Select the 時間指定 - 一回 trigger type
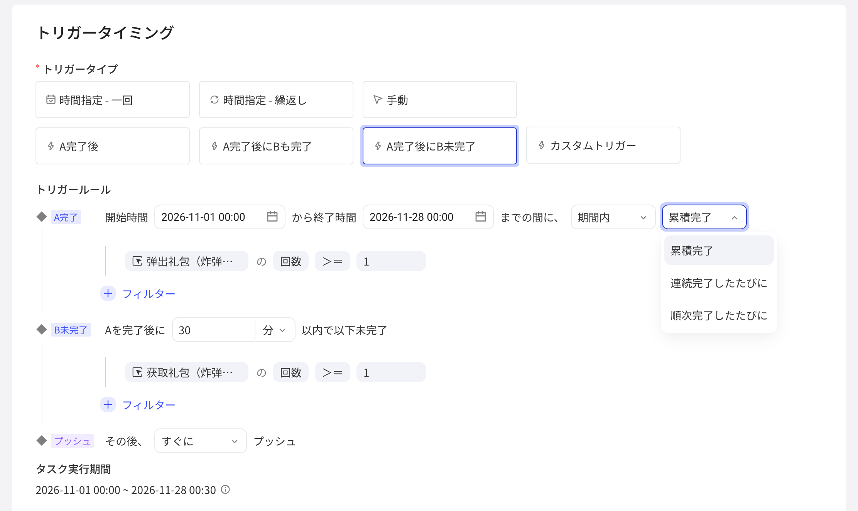 click(113, 100)
